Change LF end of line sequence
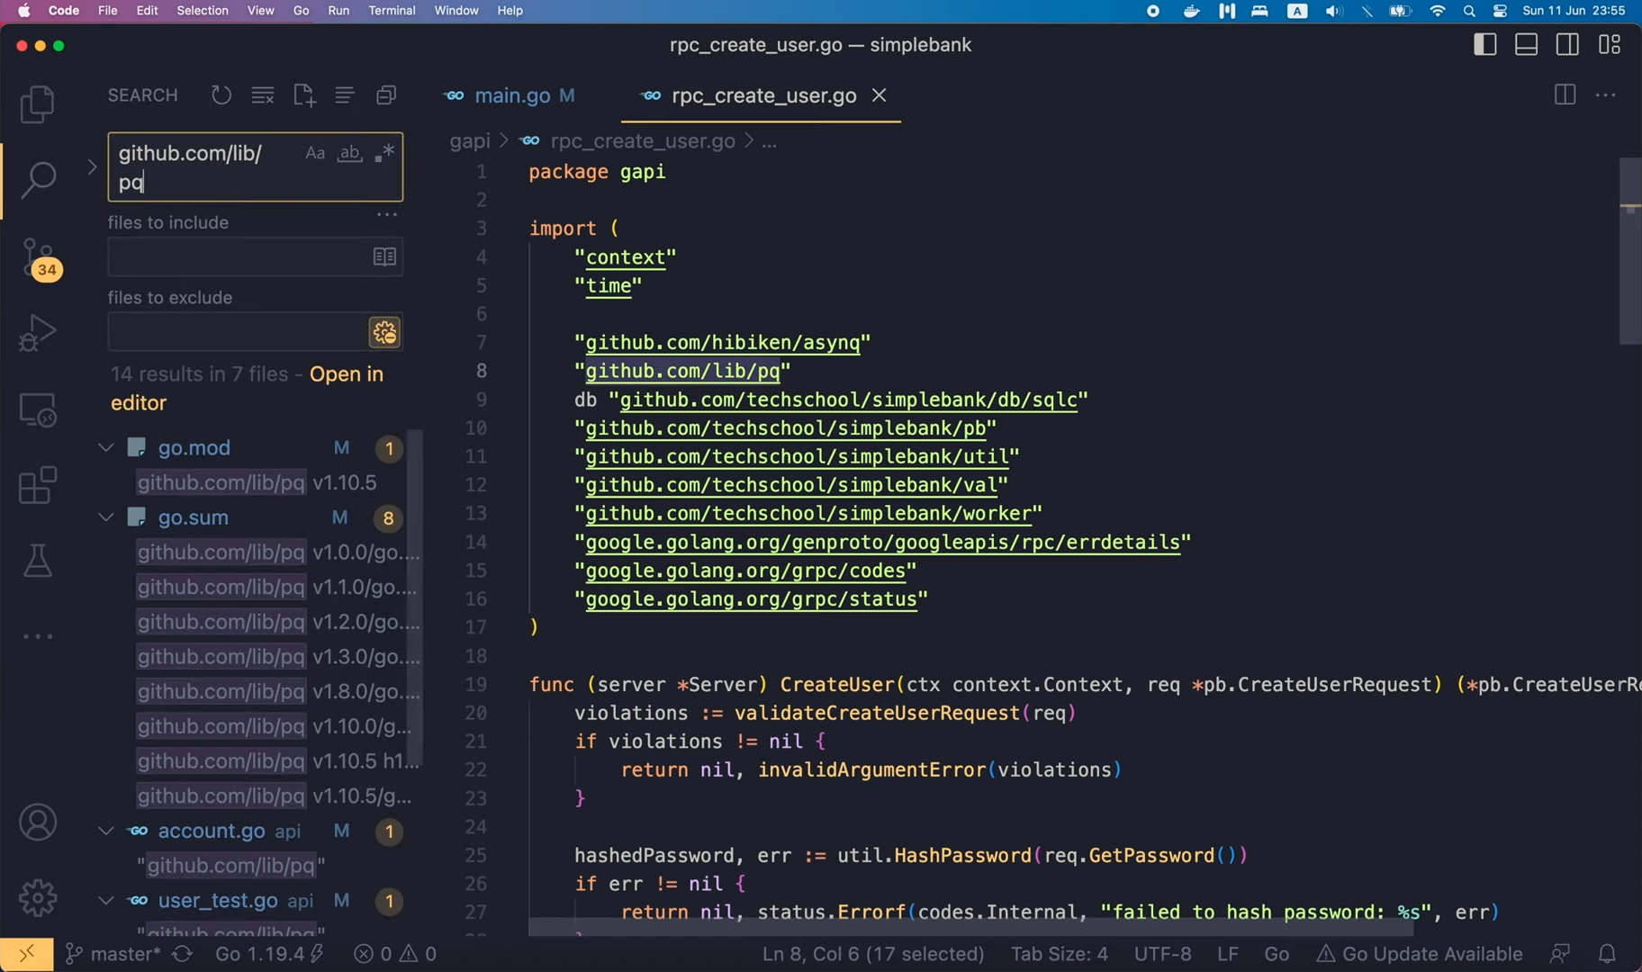 click(x=1228, y=954)
